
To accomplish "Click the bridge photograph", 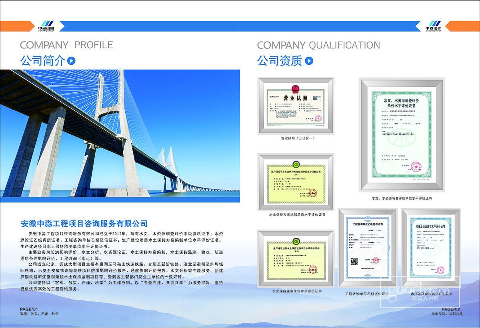I will coord(120,133).
